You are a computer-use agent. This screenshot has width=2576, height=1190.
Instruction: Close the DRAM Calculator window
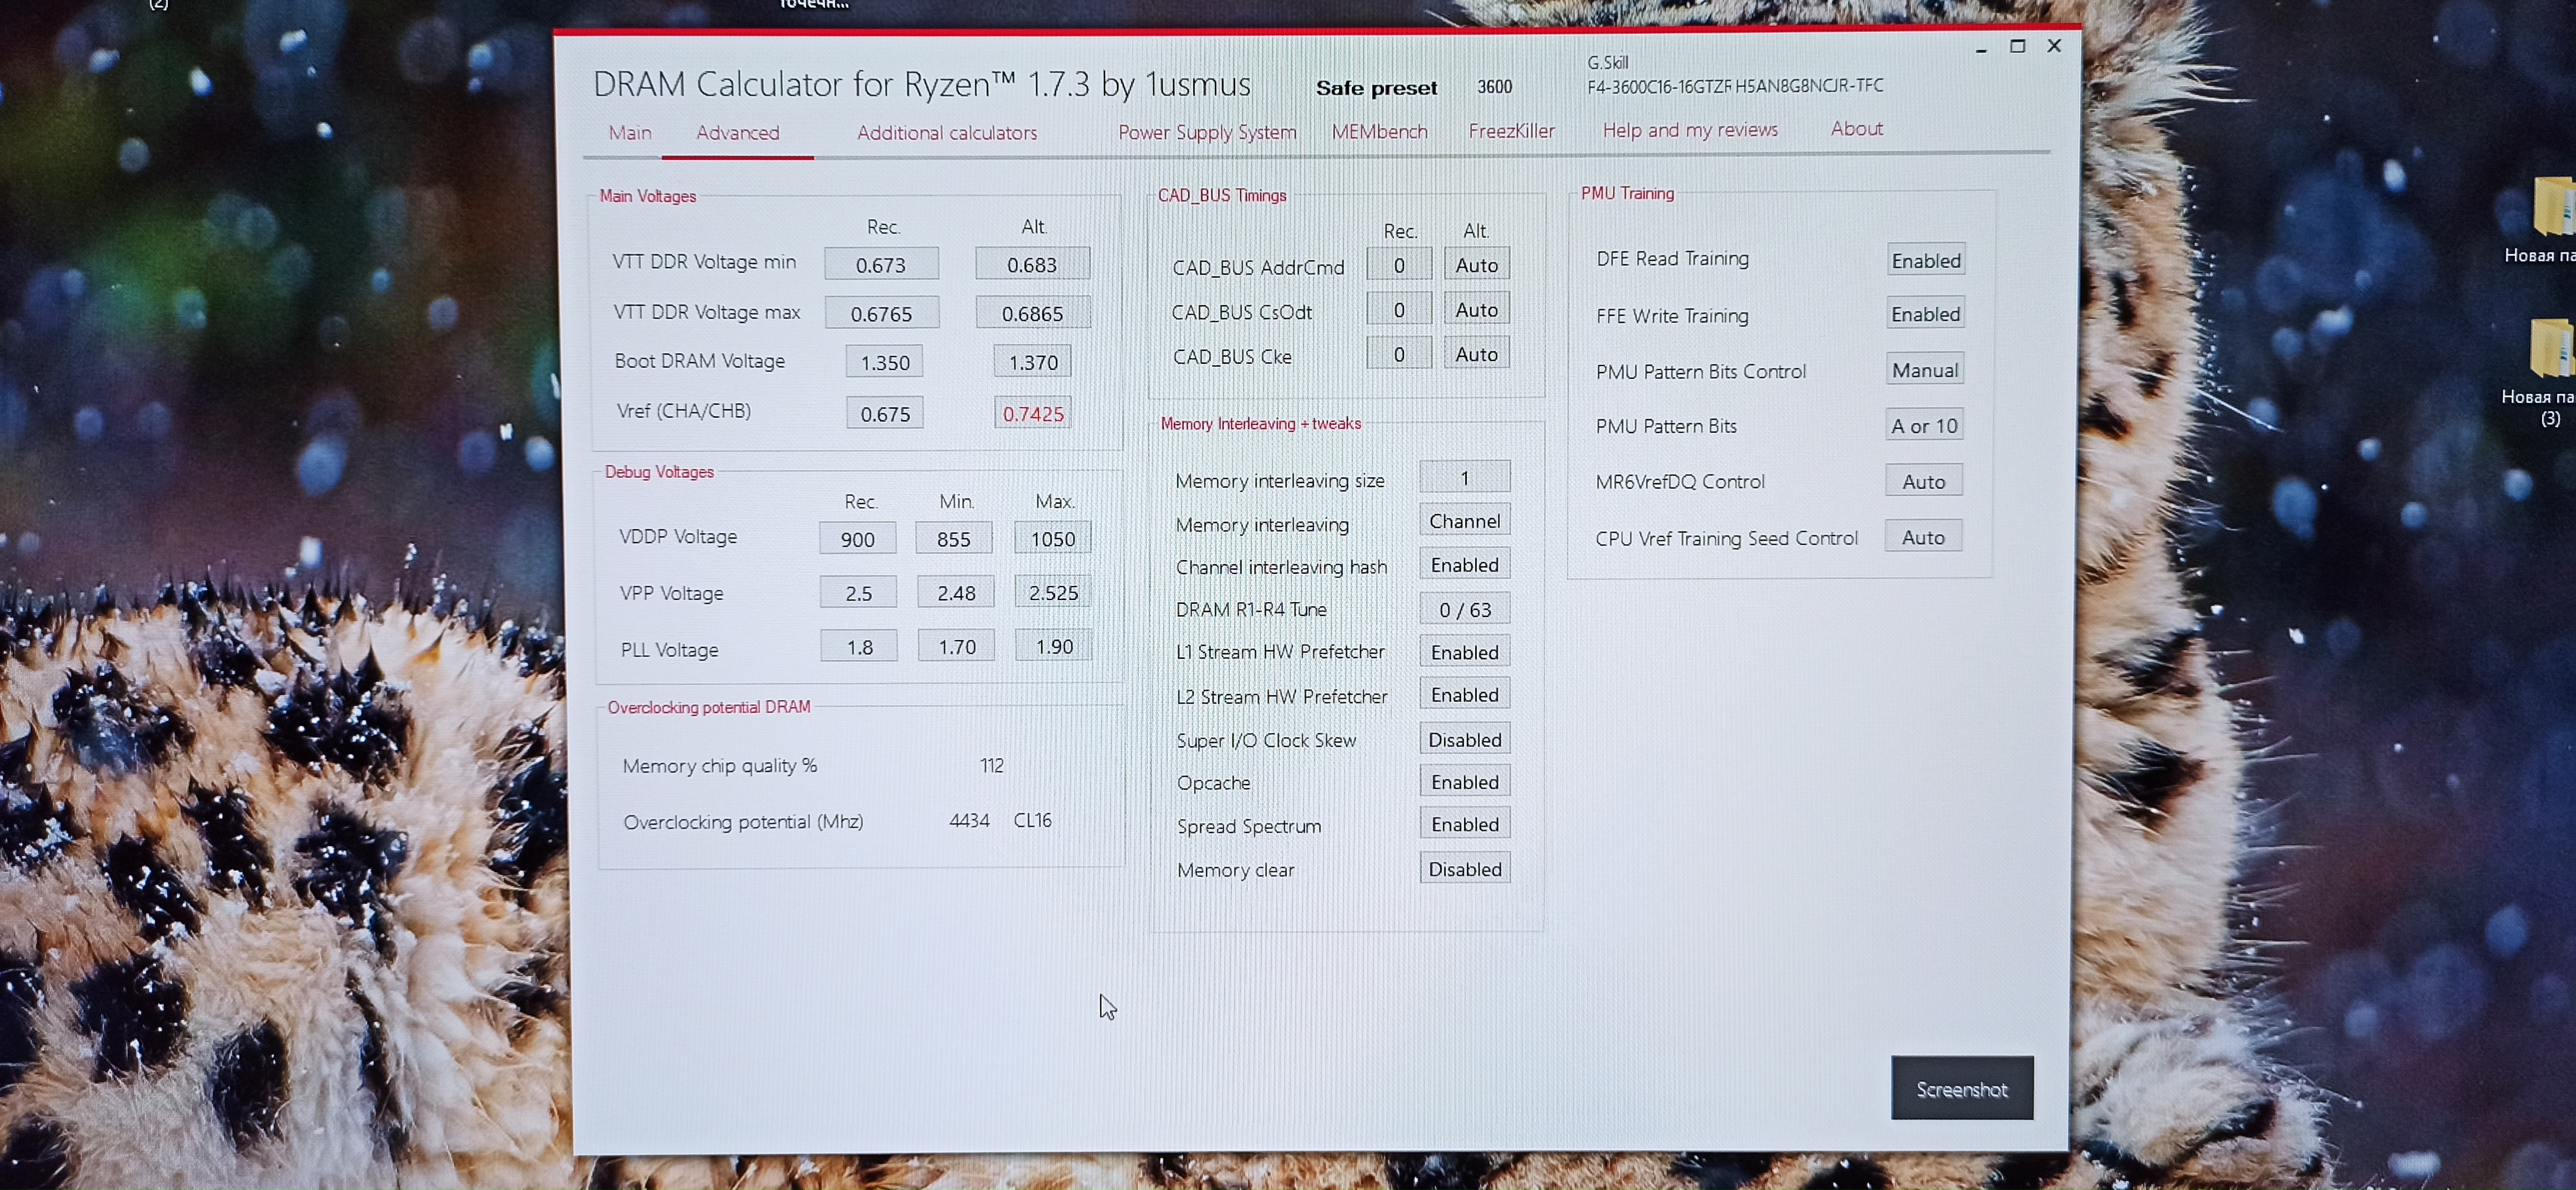[2054, 46]
